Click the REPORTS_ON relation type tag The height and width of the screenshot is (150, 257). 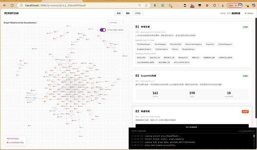click(169, 58)
